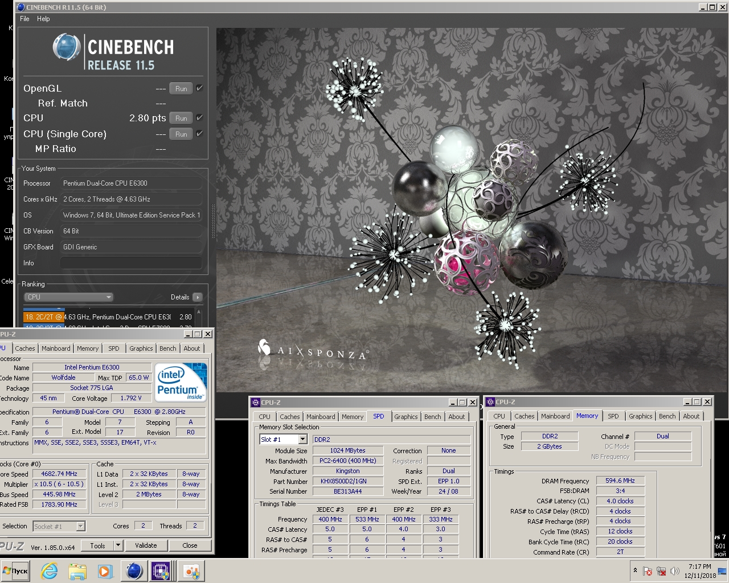Open CPU tab in Memory CPU-Z window
The image size is (729, 583).
(x=499, y=416)
